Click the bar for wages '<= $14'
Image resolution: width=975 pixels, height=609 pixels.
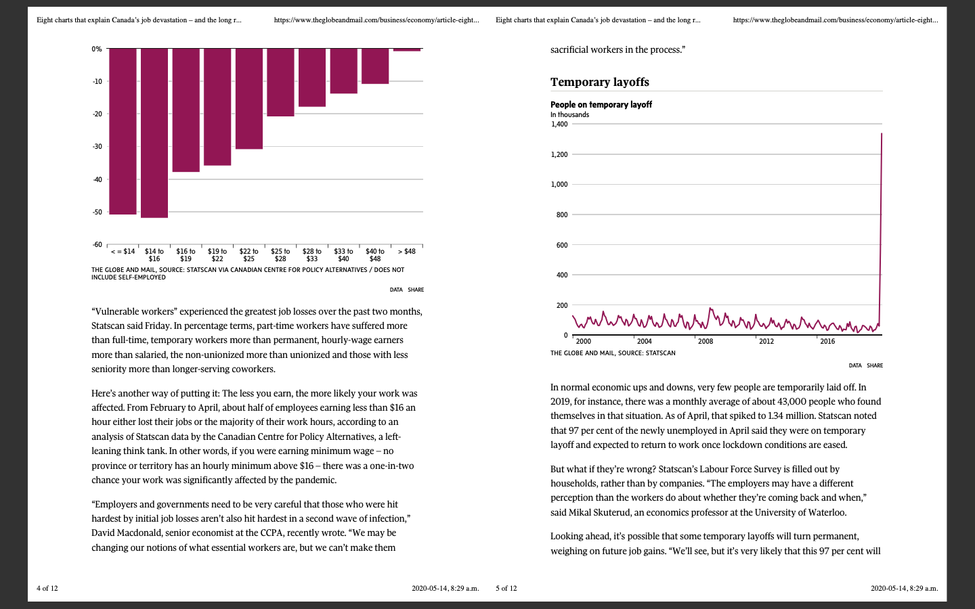point(123,131)
